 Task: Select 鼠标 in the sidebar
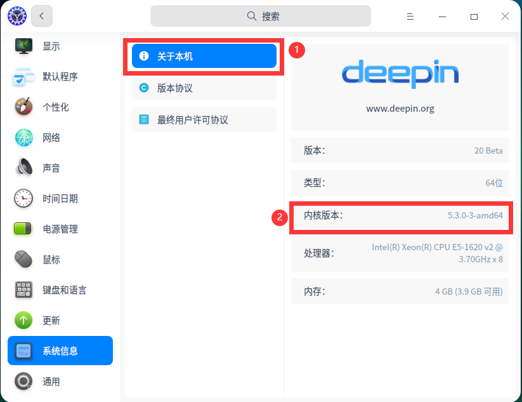click(60, 259)
